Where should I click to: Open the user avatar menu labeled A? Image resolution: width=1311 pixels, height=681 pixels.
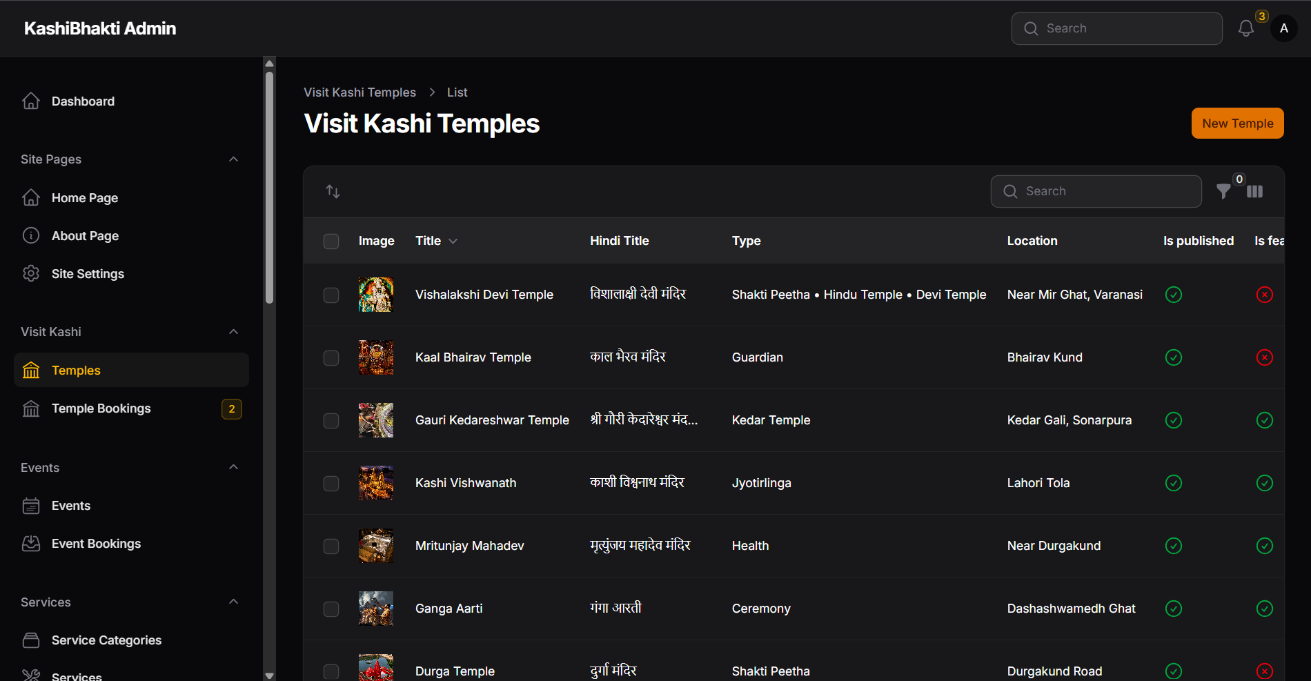point(1284,28)
